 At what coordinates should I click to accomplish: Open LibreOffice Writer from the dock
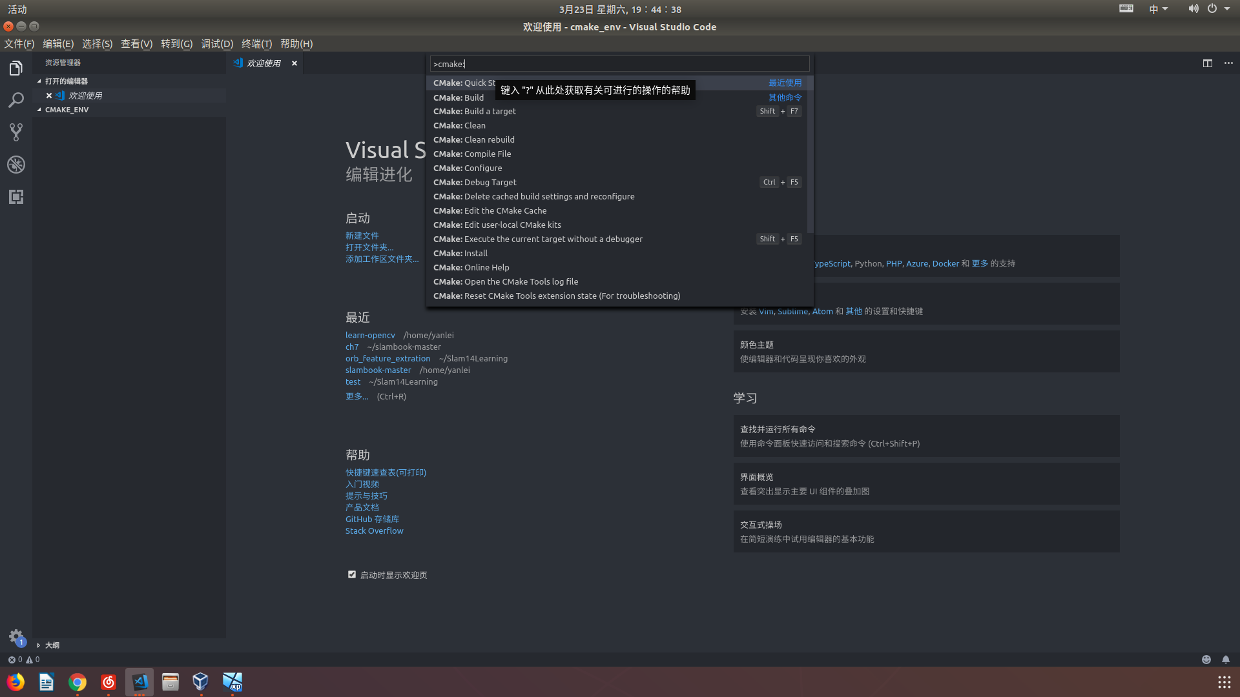coord(46,682)
